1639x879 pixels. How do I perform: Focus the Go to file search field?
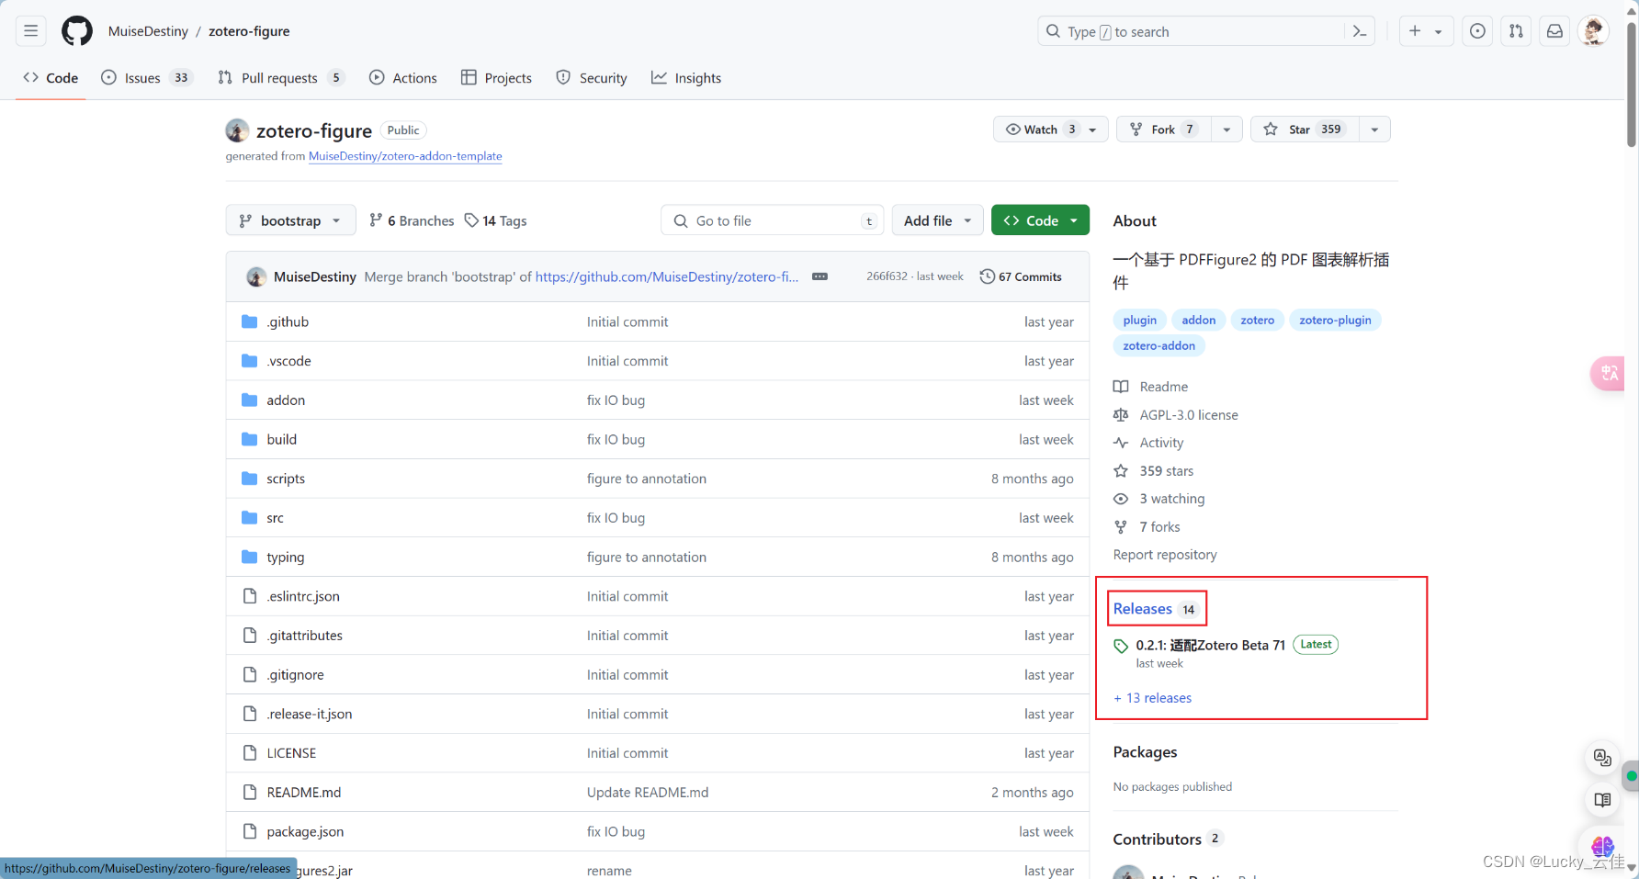(772, 220)
